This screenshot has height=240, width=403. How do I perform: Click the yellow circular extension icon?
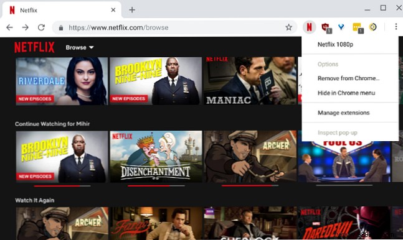[372, 27]
